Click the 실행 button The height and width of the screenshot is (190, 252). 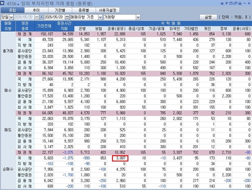tap(208, 17)
